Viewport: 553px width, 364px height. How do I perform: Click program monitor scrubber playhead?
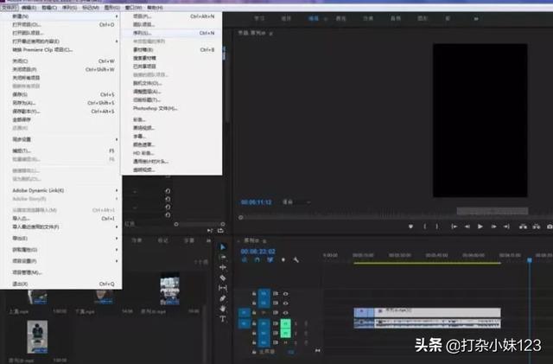tap(241, 218)
